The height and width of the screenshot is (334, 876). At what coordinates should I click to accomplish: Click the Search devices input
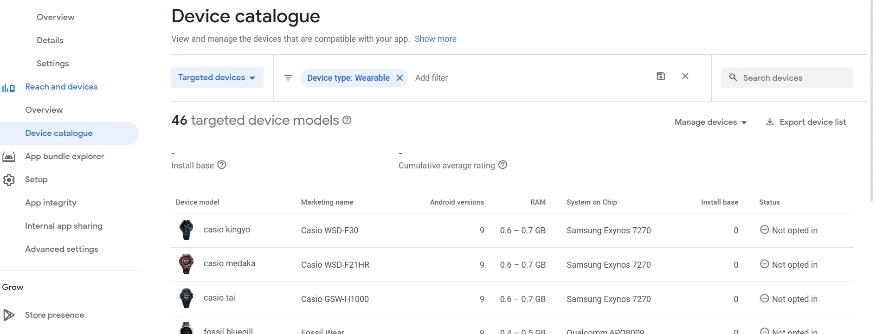[x=787, y=78]
